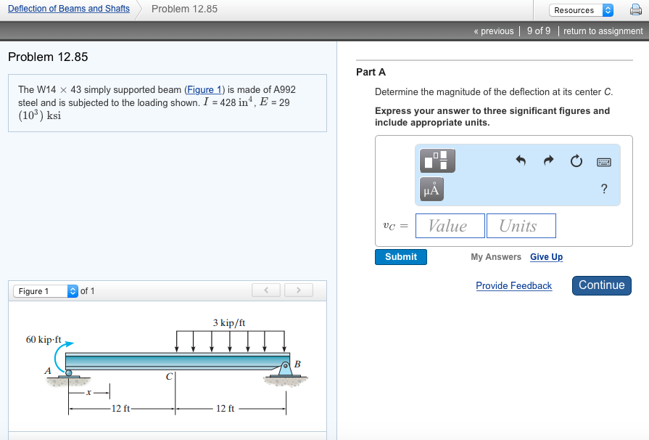Go to the next figure arrow
This screenshot has width=649, height=440.
(x=298, y=290)
